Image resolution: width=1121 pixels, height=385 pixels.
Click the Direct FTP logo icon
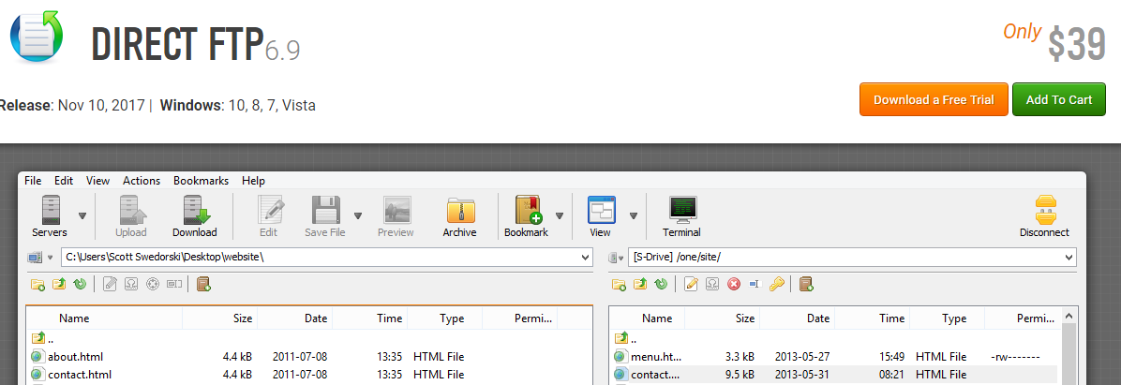pos(37,36)
